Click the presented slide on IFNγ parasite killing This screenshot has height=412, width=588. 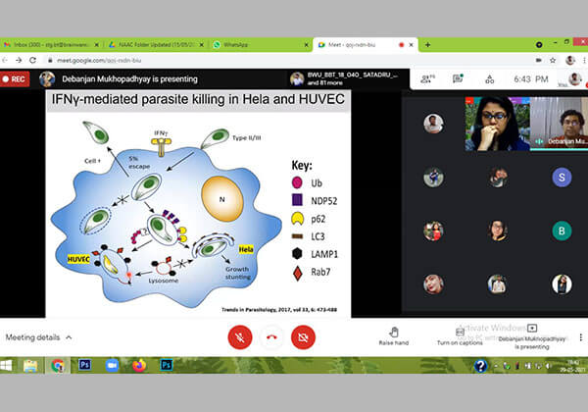point(196,204)
